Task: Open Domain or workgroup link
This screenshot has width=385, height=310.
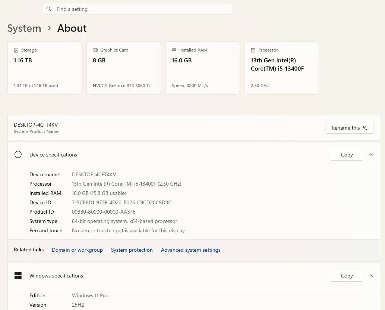Action: (x=77, y=250)
